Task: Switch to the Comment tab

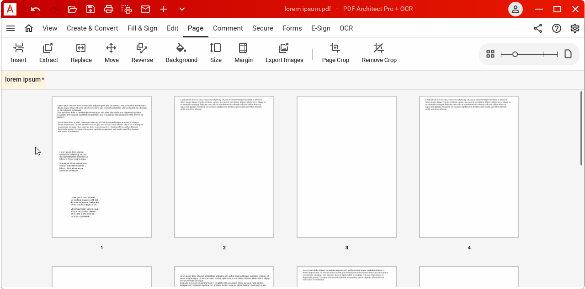Action: (x=228, y=28)
